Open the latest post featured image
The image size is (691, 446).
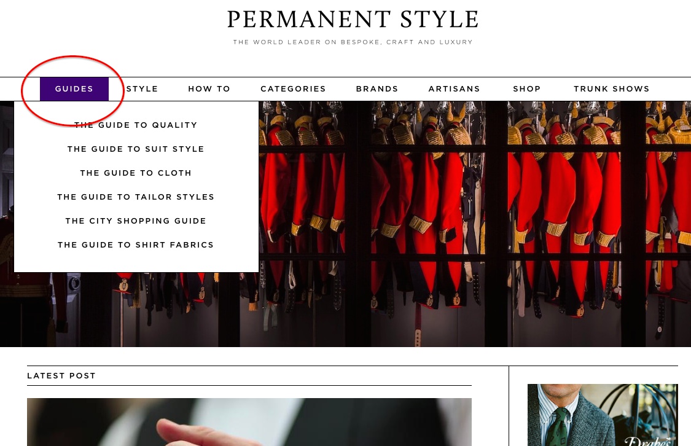click(249, 422)
